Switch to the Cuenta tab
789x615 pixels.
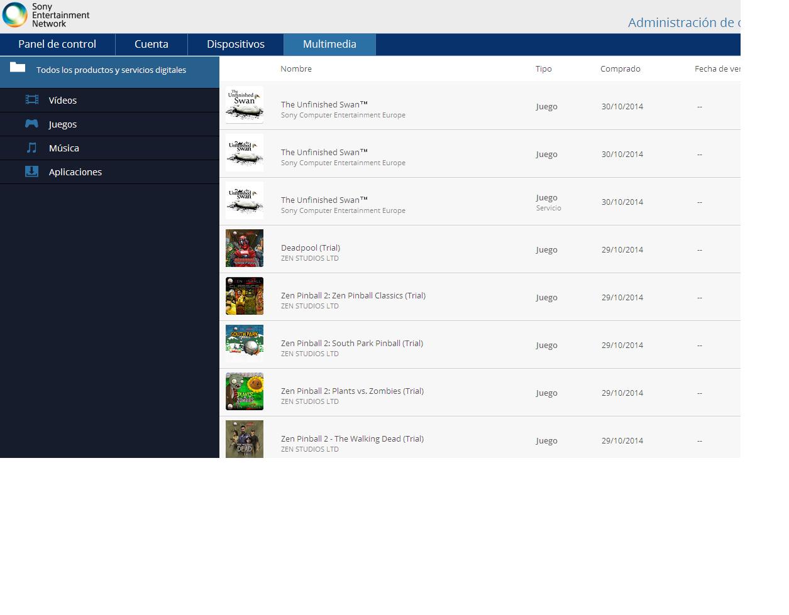(x=152, y=45)
